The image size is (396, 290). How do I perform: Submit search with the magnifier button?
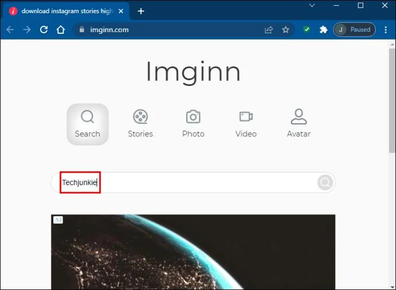pos(325,182)
